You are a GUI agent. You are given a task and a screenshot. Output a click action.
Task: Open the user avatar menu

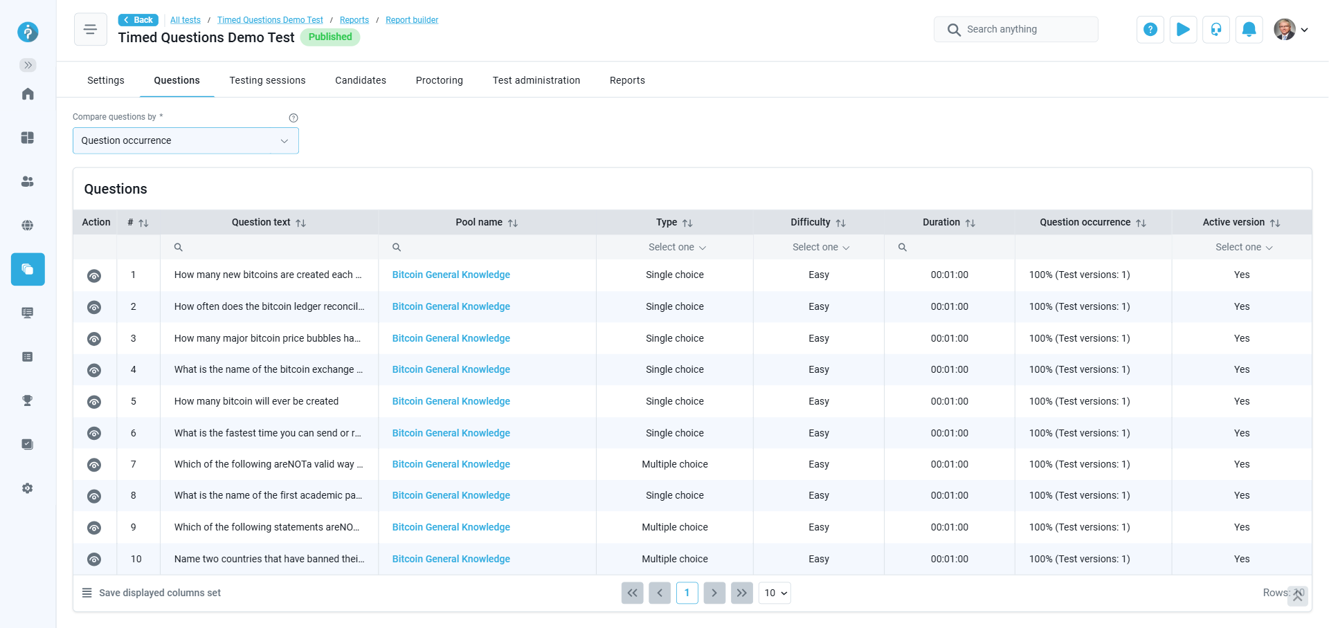coord(1291,29)
